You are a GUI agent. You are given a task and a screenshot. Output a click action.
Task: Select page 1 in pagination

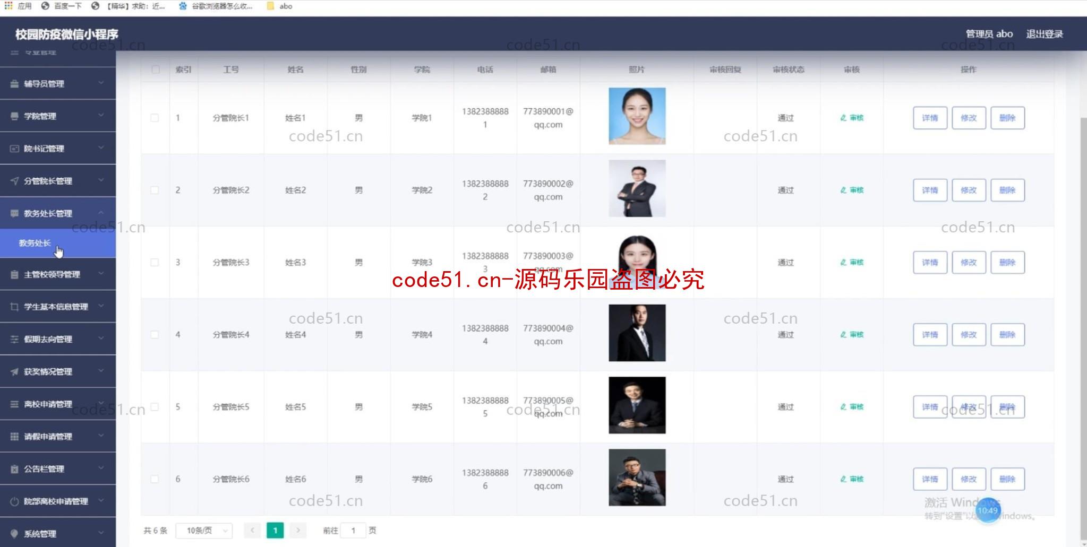pos(275,530)
